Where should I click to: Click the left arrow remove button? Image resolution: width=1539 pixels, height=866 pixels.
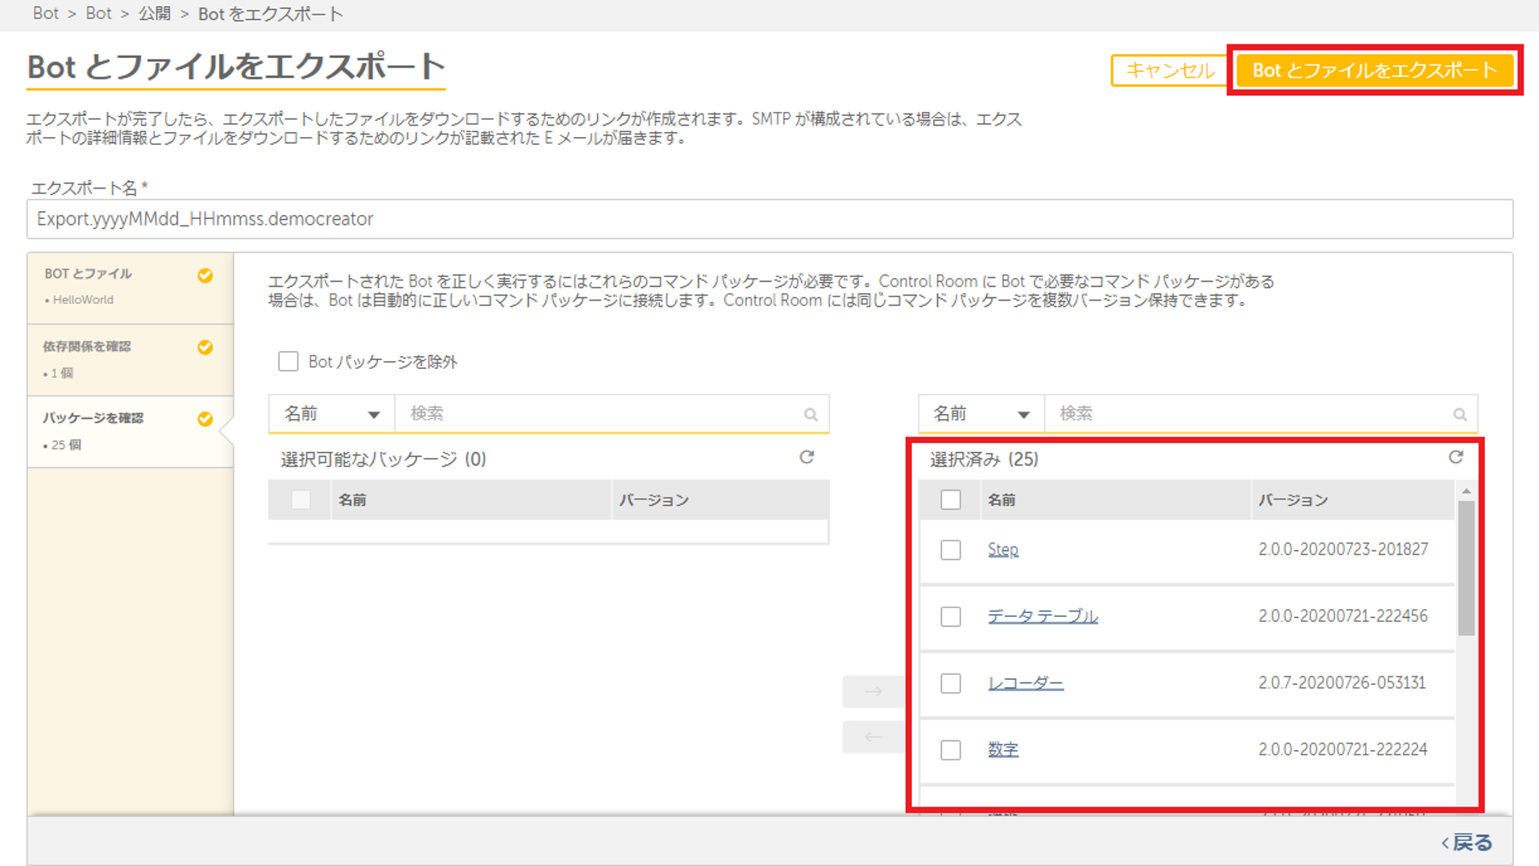[x=873, y=737]
